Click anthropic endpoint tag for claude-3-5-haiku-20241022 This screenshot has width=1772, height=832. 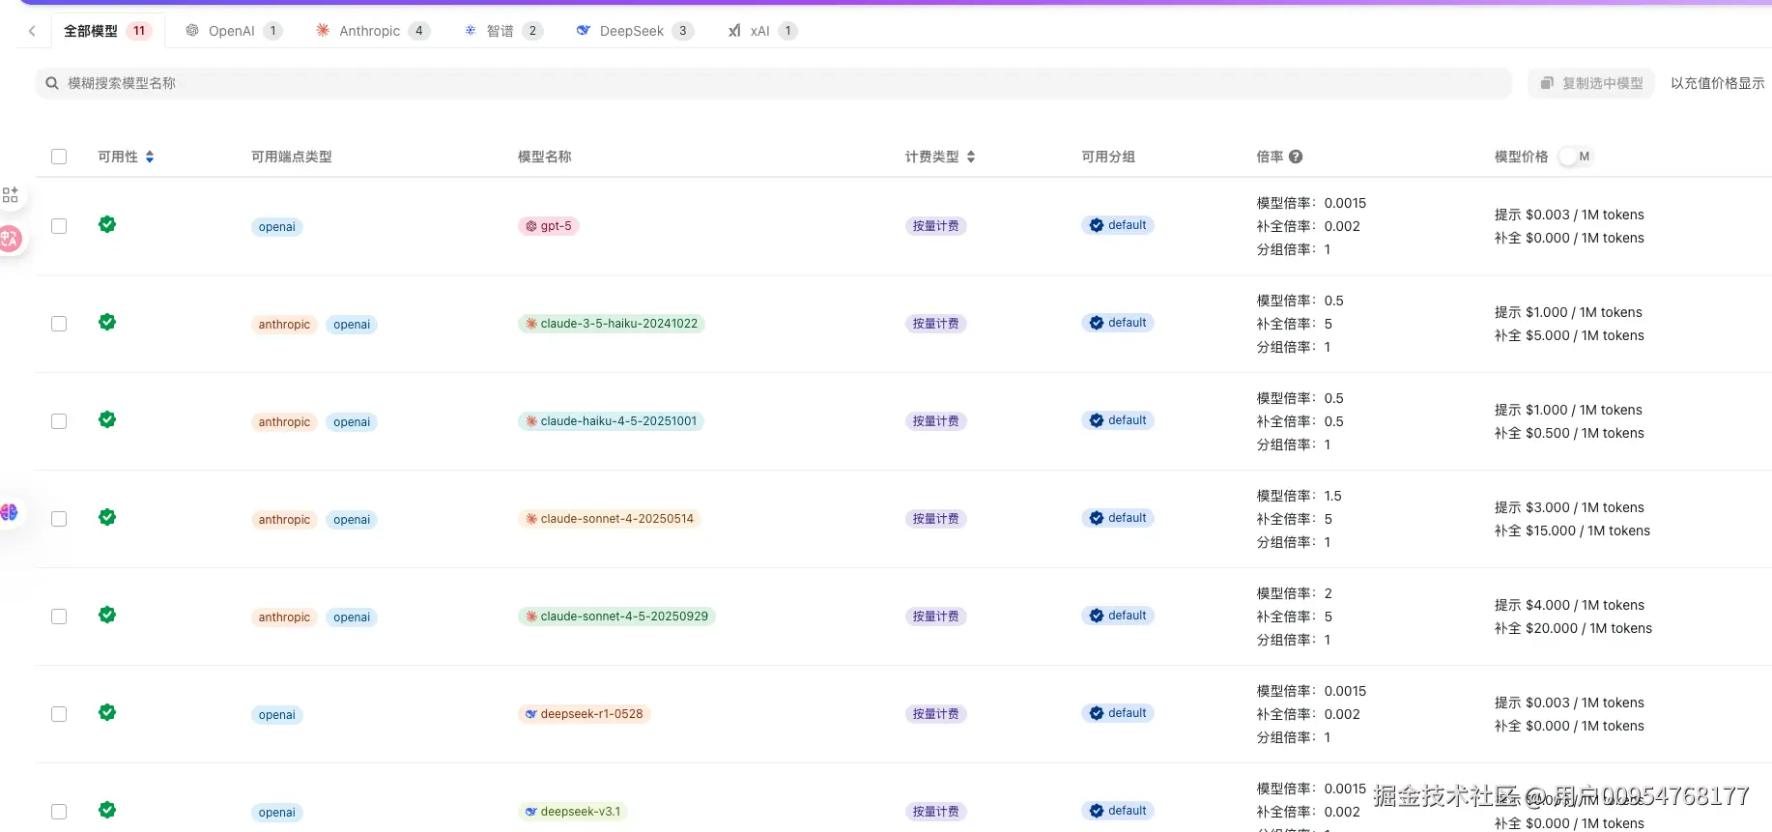tap(284, 325)
